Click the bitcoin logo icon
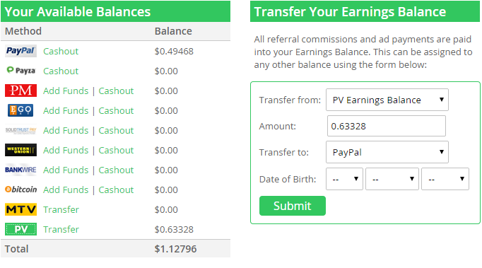The image size is (482, 268). coord(20,190)
